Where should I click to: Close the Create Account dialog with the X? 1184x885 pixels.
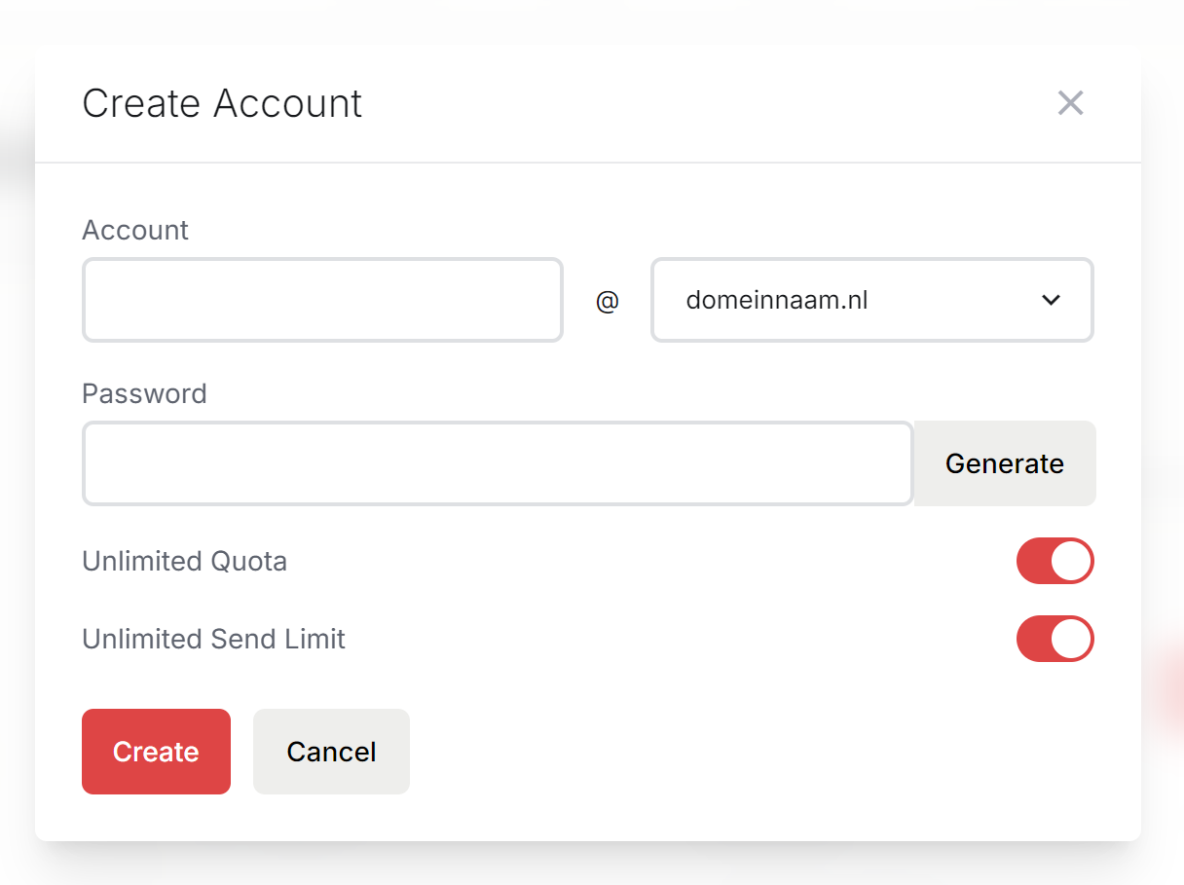coord(1070,103)
